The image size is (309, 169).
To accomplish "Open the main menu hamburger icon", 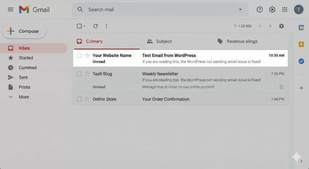I will [11, 9].
